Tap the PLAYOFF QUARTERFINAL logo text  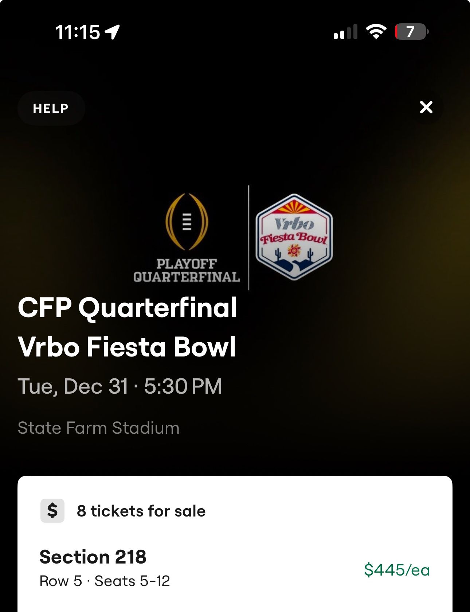click(x=187, y=270)
